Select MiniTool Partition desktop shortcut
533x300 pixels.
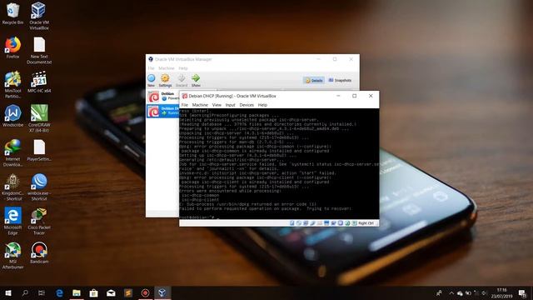point(13,85)
